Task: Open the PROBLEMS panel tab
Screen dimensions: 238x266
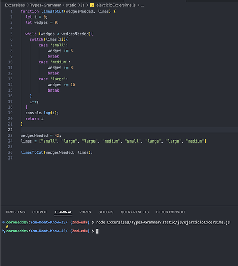Action: (15, 212)
